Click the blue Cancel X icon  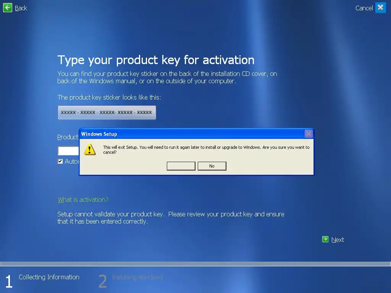[381, 8]
